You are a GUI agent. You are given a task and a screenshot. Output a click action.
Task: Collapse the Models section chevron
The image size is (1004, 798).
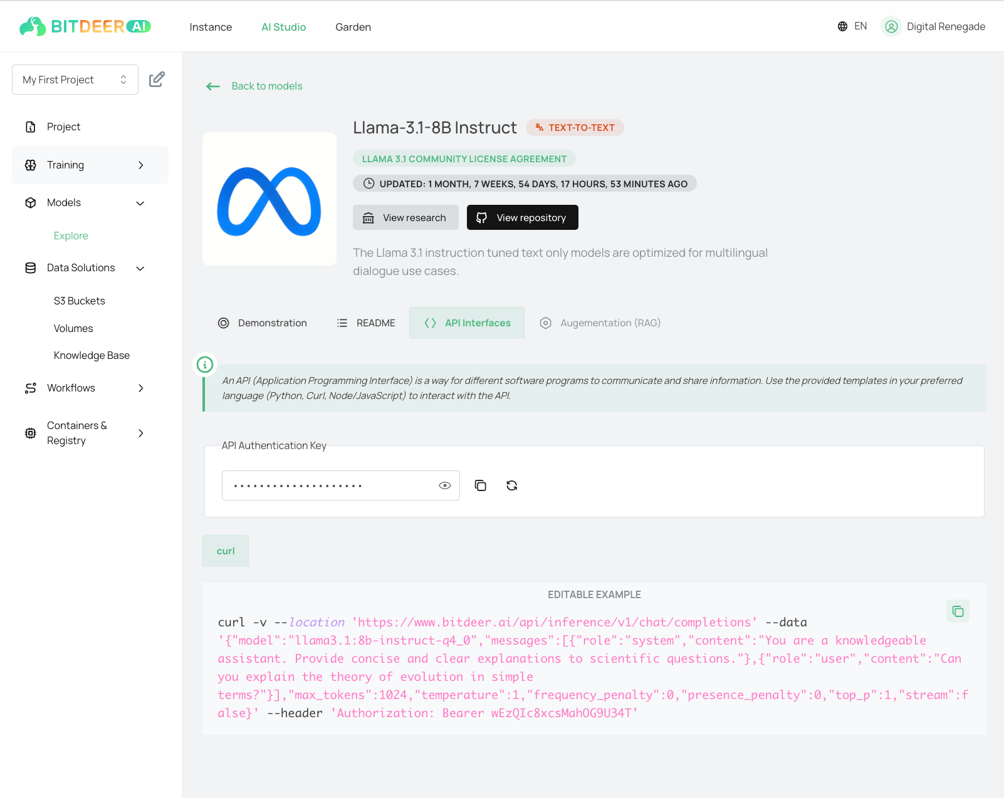(x=140, y=203)
